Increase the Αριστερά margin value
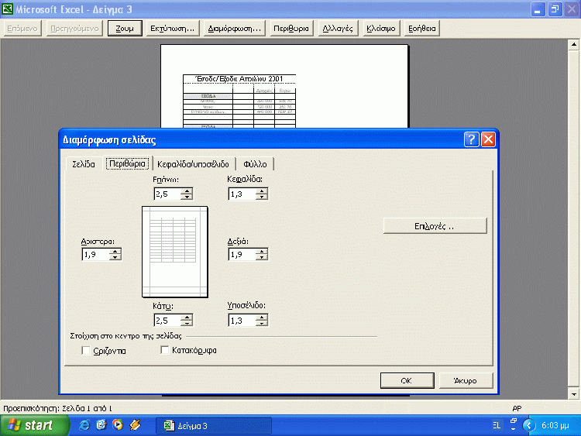 [x=115, y=252]
